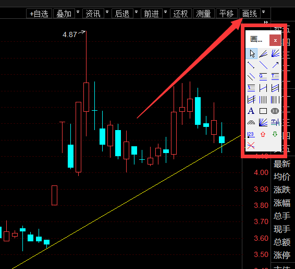The height and width of the screenshot is (269, 295).
Task: Open the dropdown arrow next to 画线
Action: [263, 12]
